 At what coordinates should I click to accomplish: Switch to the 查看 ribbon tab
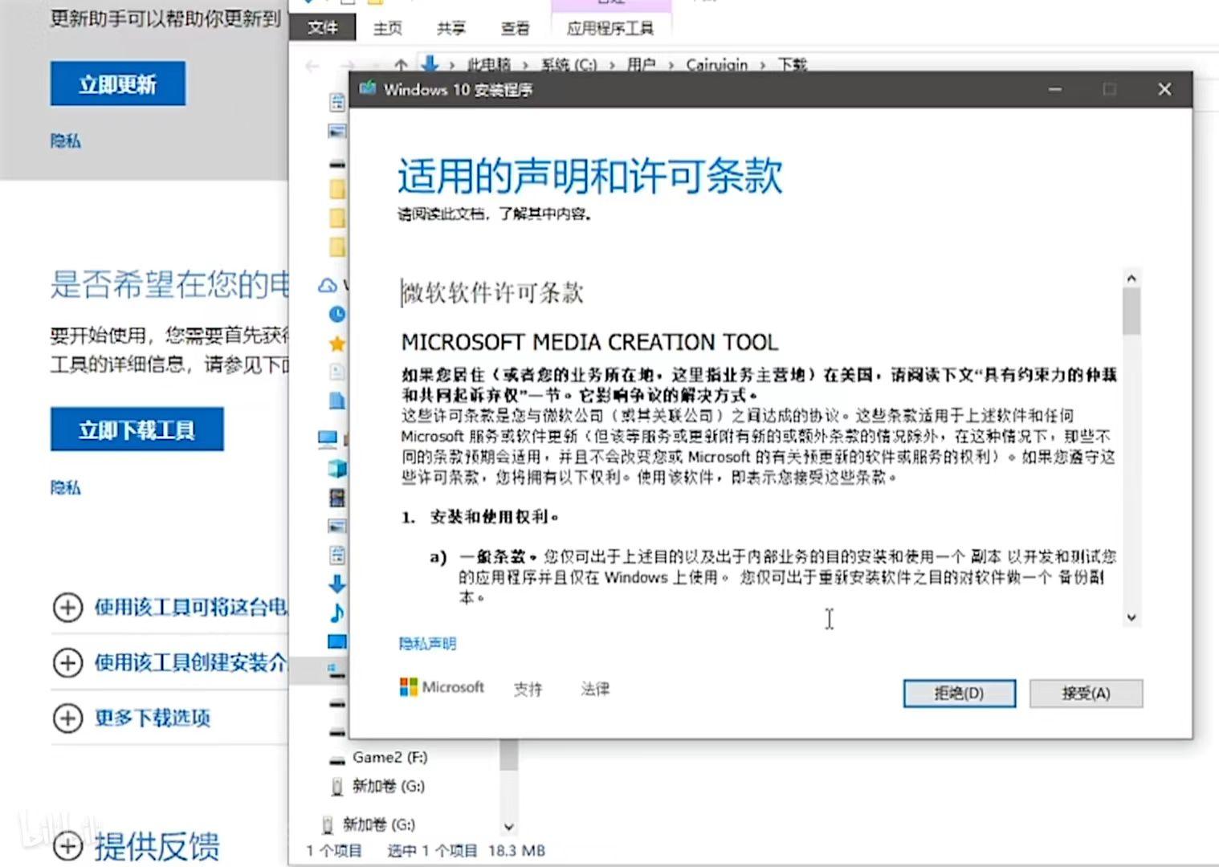coord(515,28)
